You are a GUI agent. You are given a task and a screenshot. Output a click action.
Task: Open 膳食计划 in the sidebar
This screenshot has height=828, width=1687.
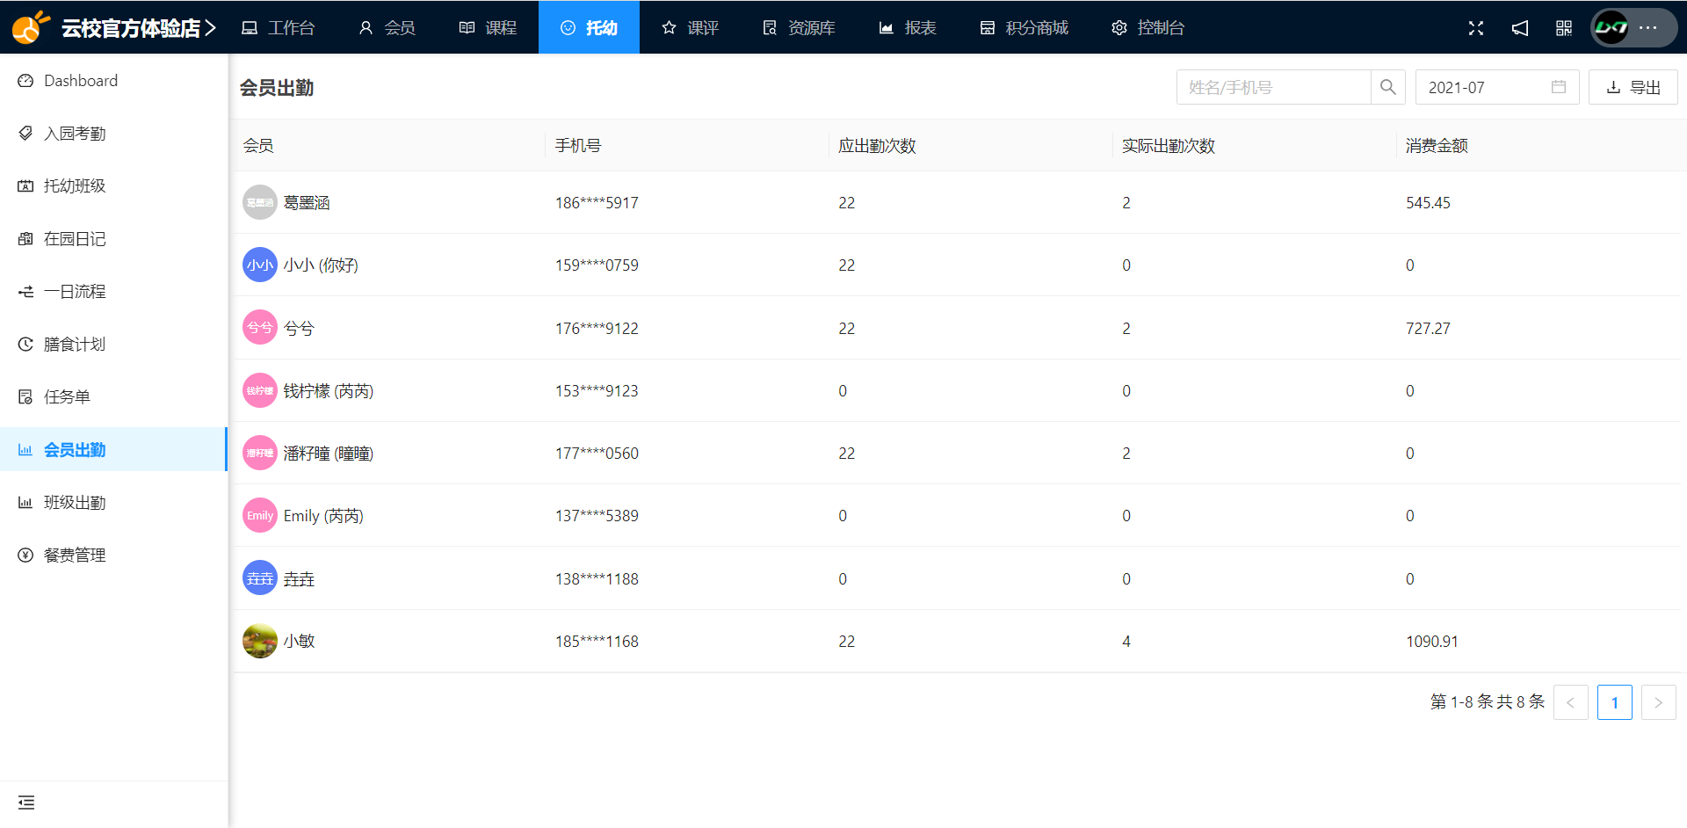click(x=113, y=345)
